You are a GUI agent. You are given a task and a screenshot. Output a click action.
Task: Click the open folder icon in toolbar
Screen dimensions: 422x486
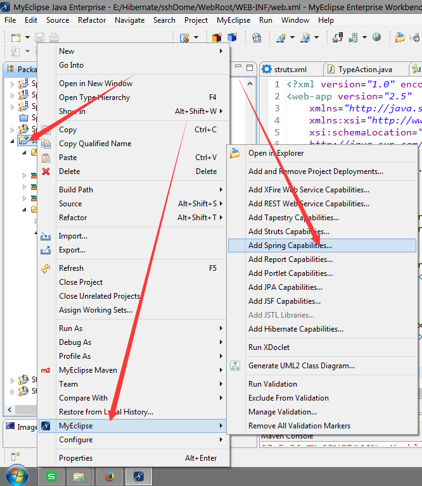tap(400, 37)
